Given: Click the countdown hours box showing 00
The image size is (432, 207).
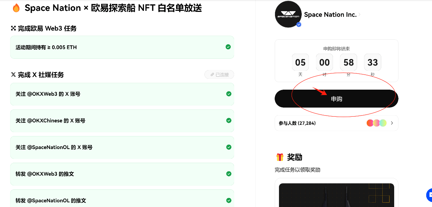Looking at the screenshot, I should tap(324, 62).
